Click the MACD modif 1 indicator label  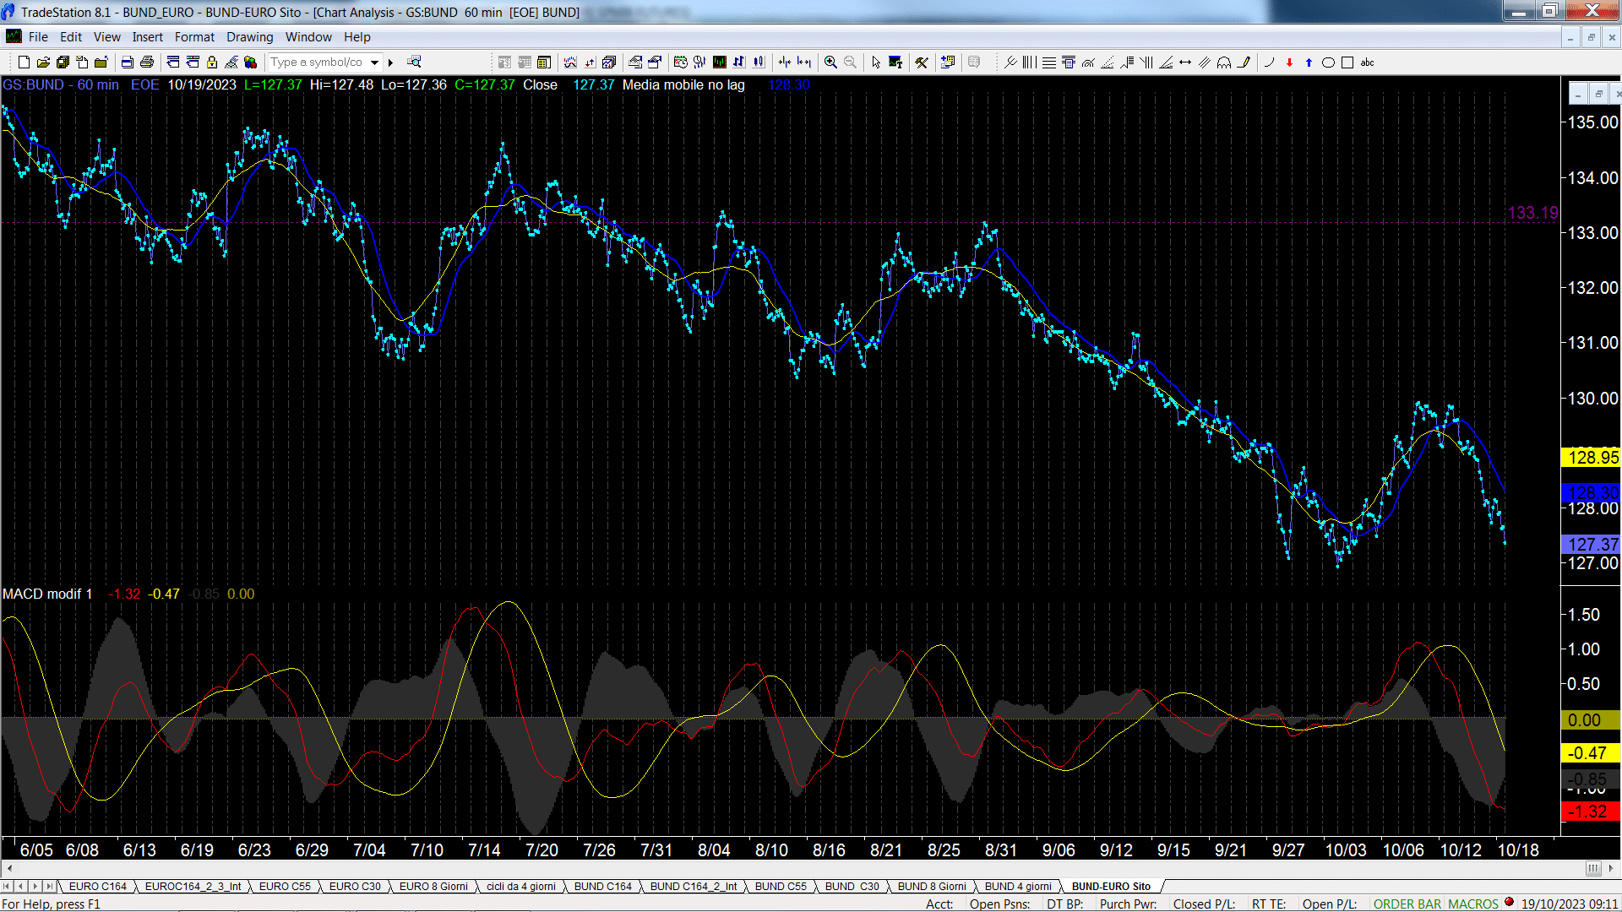tap(47, 594)
